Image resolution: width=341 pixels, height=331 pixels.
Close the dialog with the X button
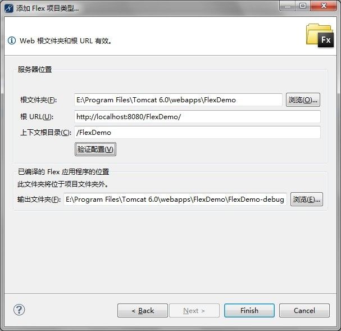pos(324,6)
